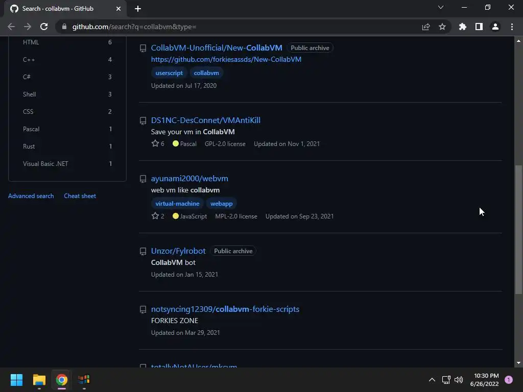Open the colorful taskbar app beside Chrome

(x=84, y=380)
